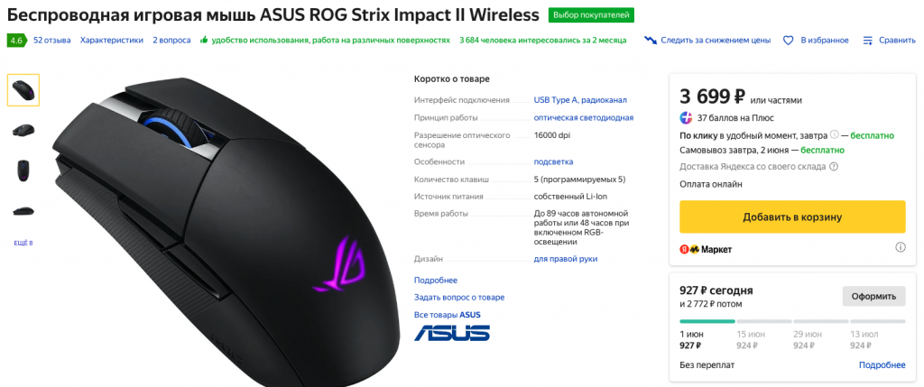Select the first mouse thumbnail image
Screen dimensions: 924x387
23,90
